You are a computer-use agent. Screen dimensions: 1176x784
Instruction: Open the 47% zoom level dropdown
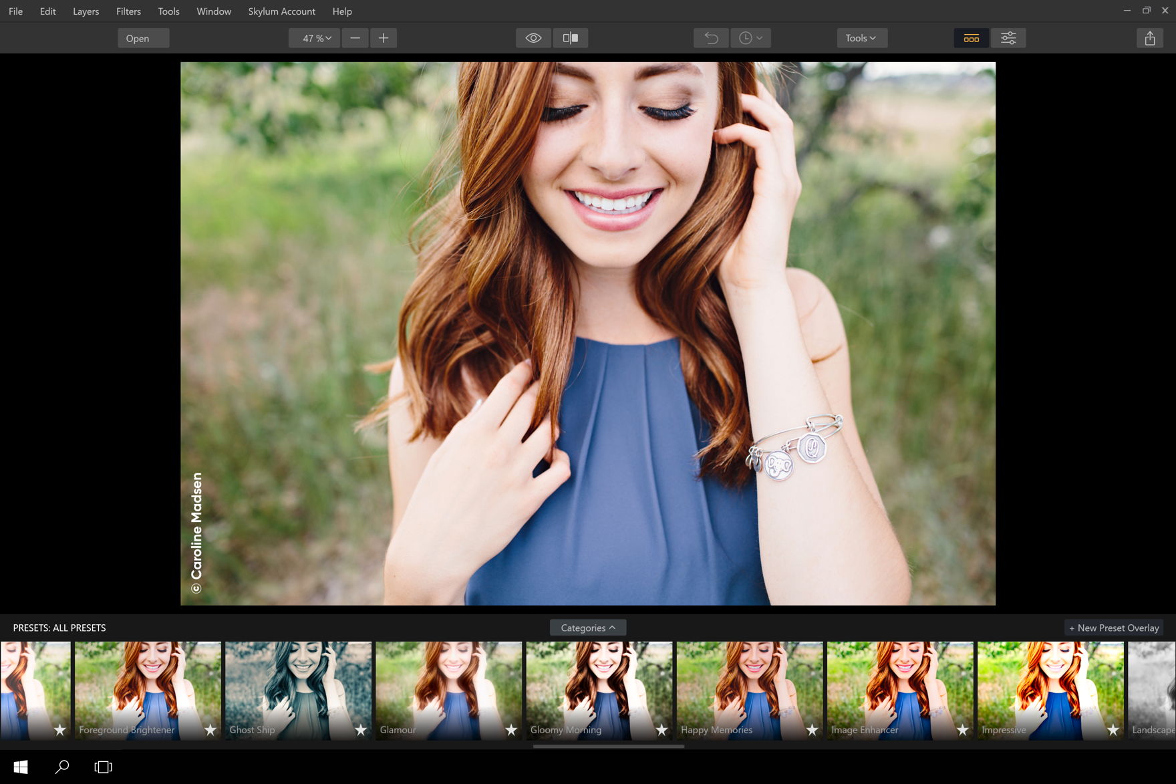click(315, 38)
